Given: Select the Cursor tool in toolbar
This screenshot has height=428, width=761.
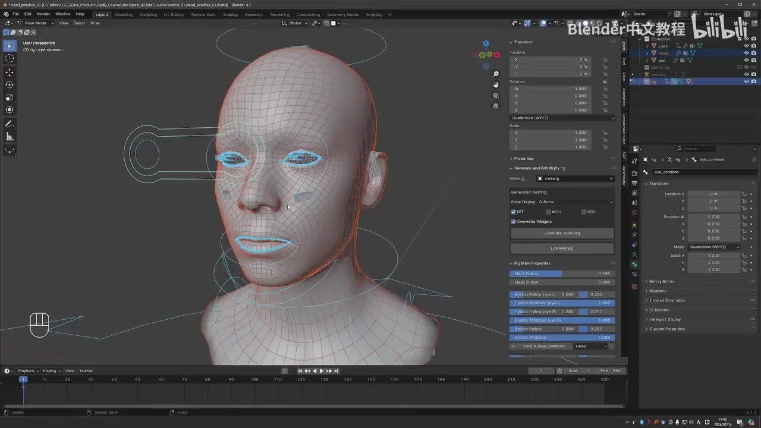Looking at the screenshot, I should click(x=10, y=58).
